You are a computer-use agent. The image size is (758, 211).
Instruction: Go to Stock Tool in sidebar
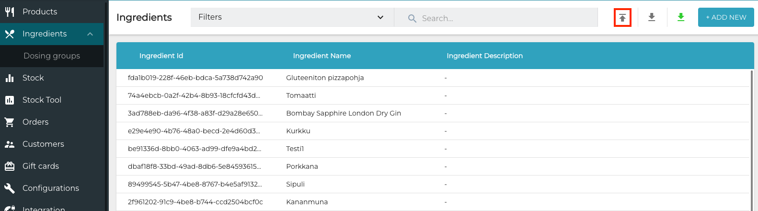click(42, 100)
